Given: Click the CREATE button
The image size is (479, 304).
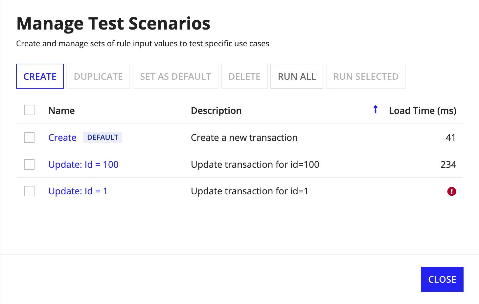Looking at the screenshot, I should point(40,76).
